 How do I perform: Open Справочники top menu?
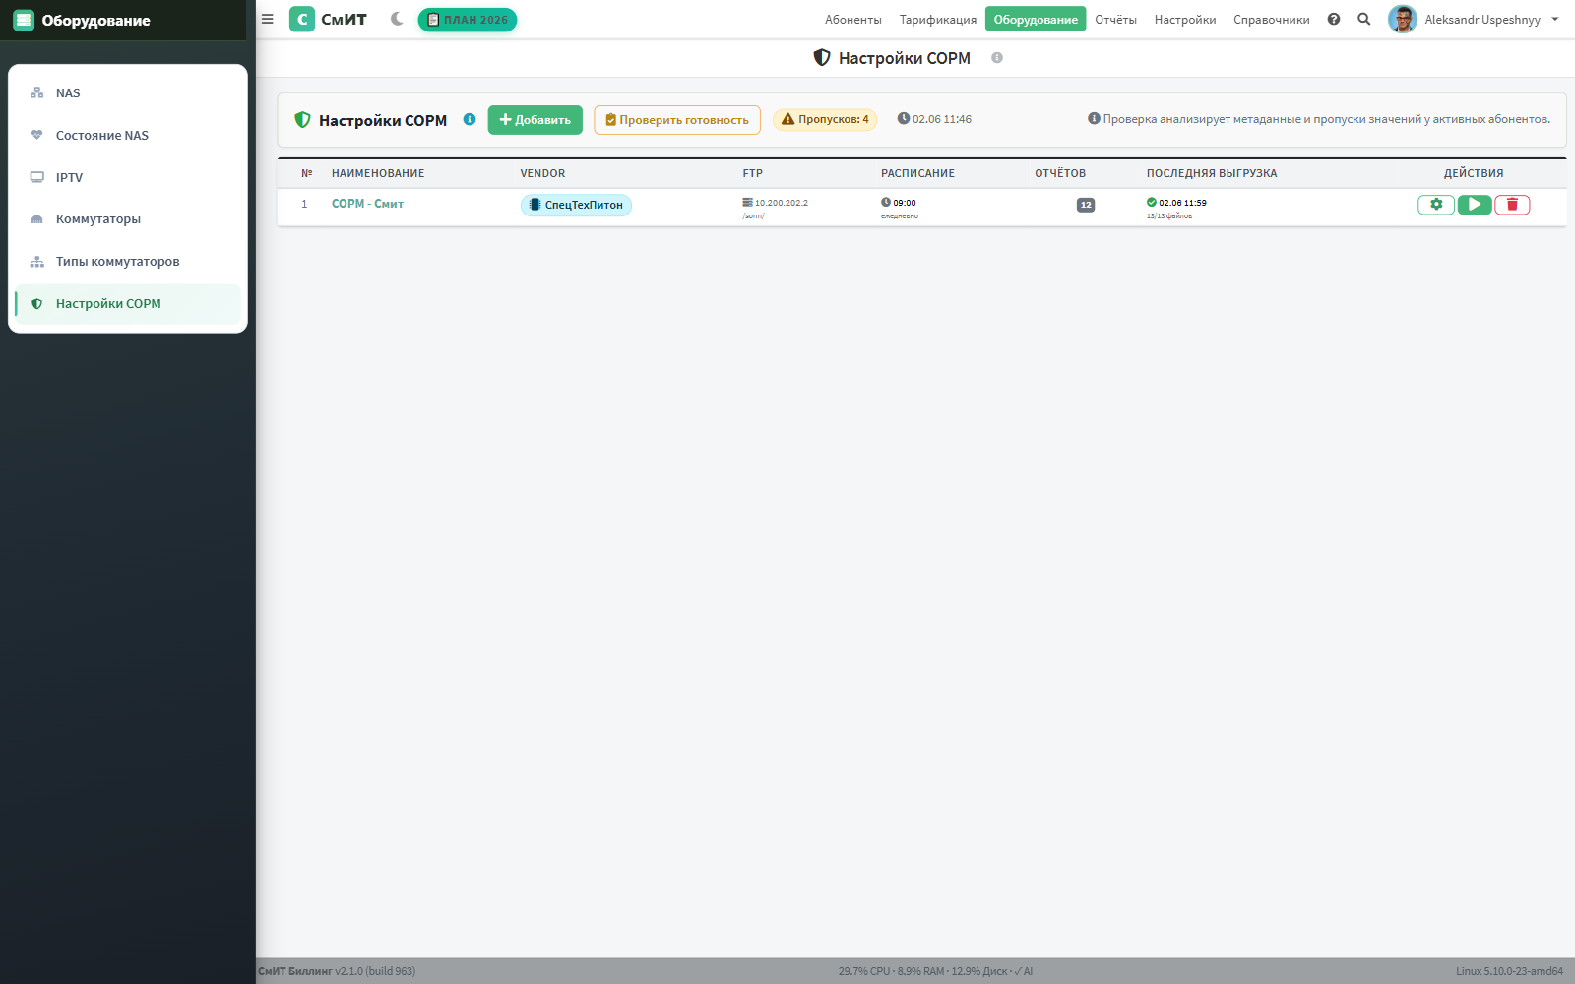1272,20
